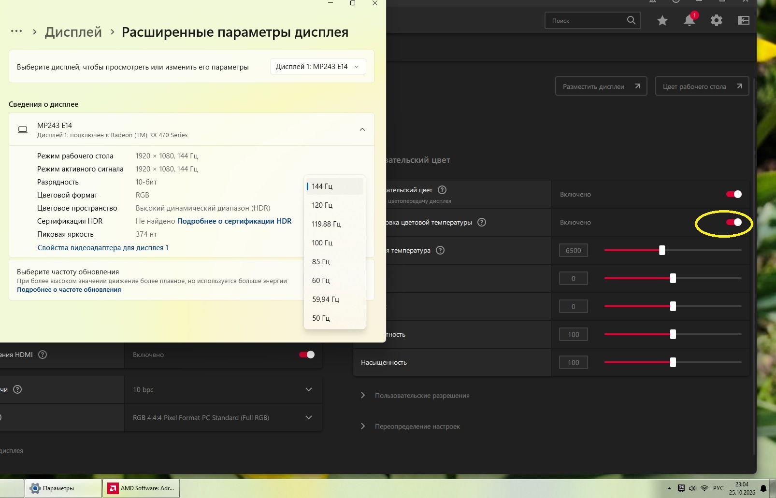The image size is (776, 498).
Task: Click the AMD sidebar panel icon
Action: pos(744,20)
